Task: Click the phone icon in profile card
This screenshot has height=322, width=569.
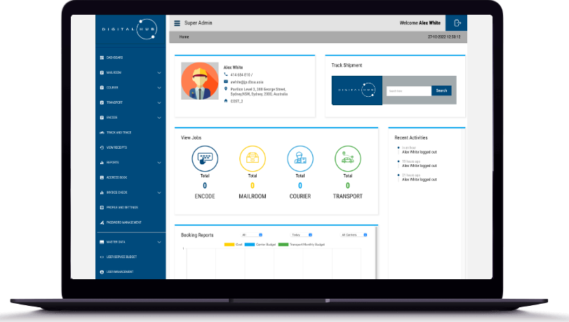Action: click(x=226, y=74)
